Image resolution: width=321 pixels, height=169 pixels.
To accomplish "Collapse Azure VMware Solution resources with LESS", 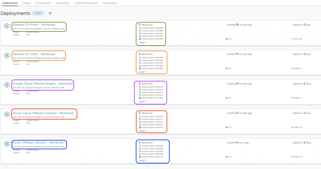I will tap(143, 161).
